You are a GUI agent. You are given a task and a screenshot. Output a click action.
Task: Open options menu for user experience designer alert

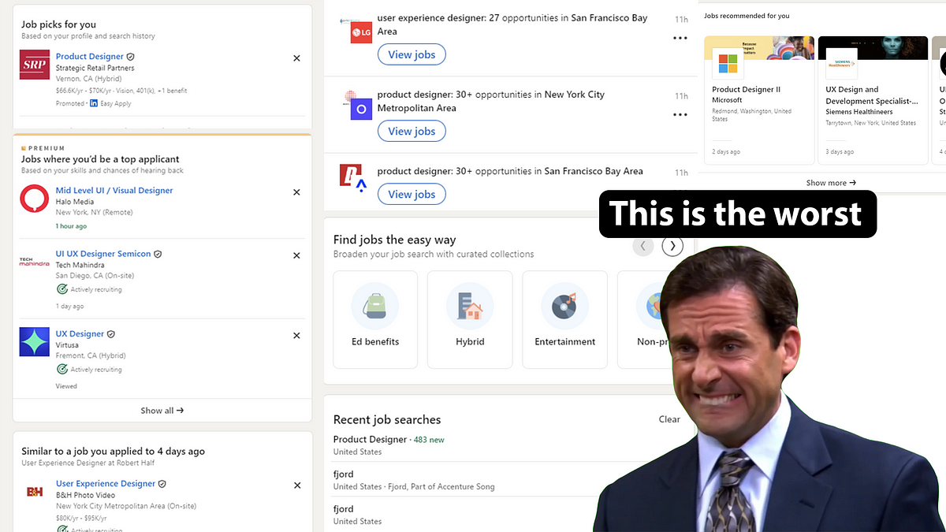pos(680,38)
